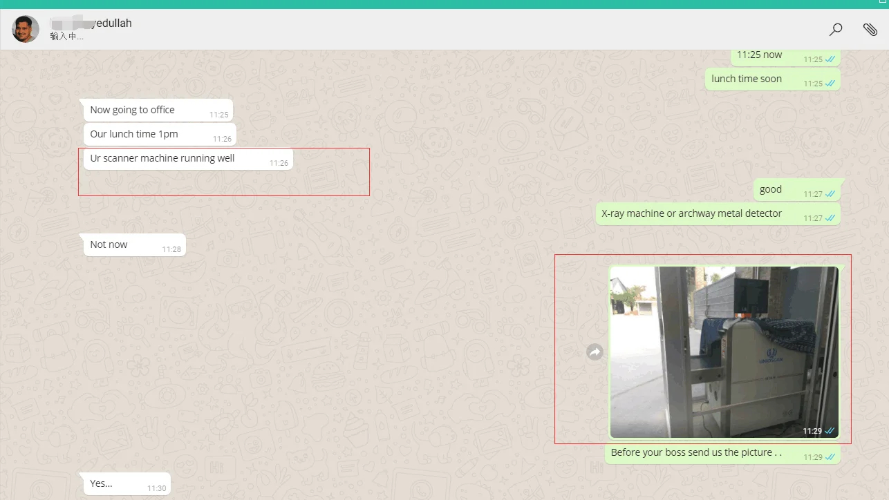Image resolution: width=889 pixels, height=500 pixels.
Task: Click the 'Yes...' message bubble
Action: pos(102,483)
